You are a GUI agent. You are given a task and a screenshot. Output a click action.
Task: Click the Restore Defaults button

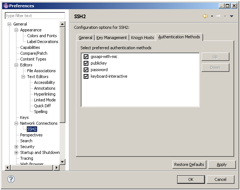pos(189,164)
